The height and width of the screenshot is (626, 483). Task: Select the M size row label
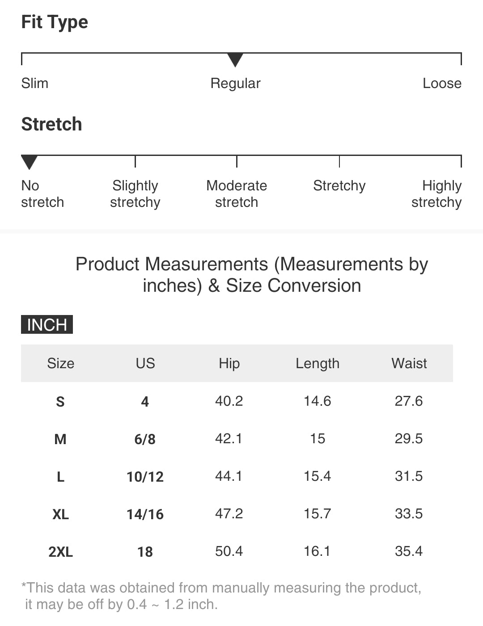[60, 439]
